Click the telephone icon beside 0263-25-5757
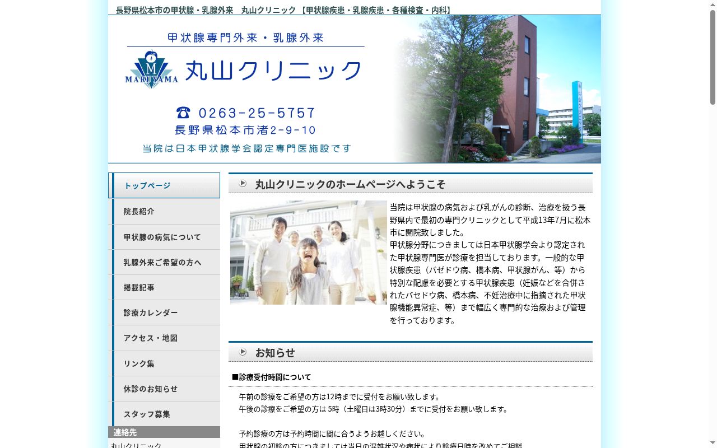This screenshot has width=717, height=448. pos(183,113)
